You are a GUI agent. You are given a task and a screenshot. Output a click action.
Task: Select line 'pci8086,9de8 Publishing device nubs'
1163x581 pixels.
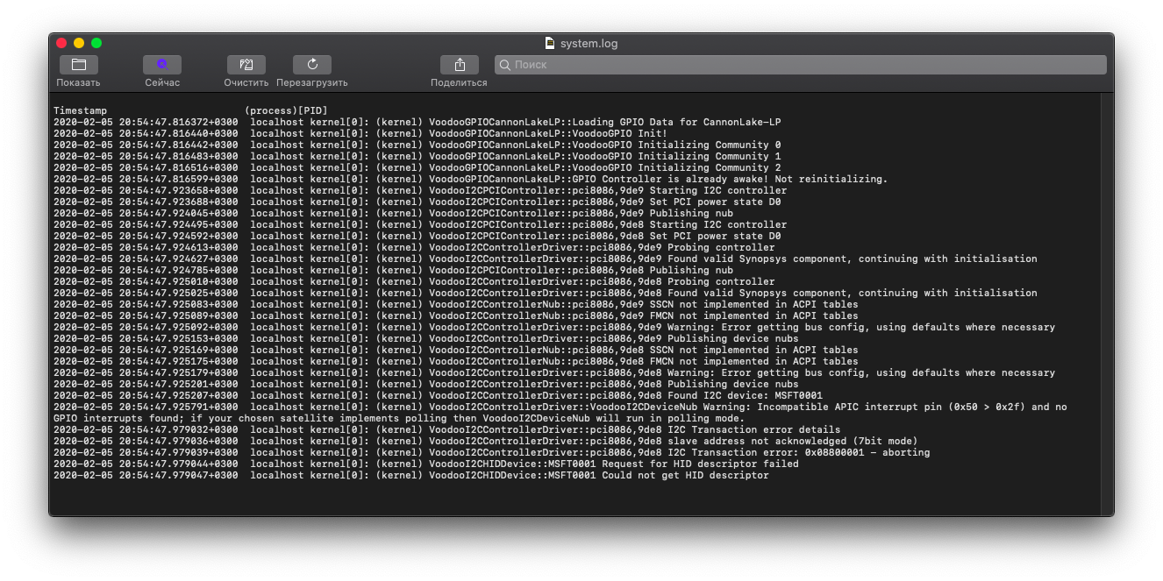(426, 384)
